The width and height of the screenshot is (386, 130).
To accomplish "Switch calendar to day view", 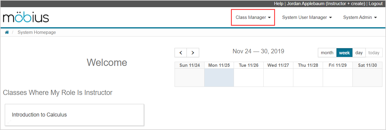I will 359,53.
